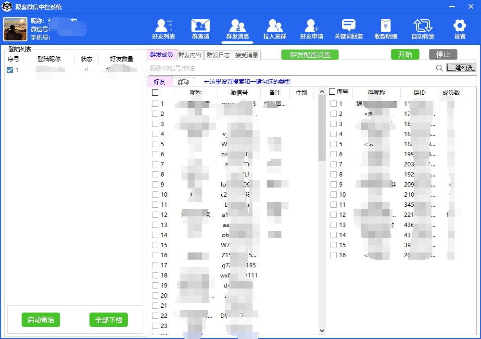Open the 收款明细 payment details view
481x339 pixels.
[x=385, y=29]
